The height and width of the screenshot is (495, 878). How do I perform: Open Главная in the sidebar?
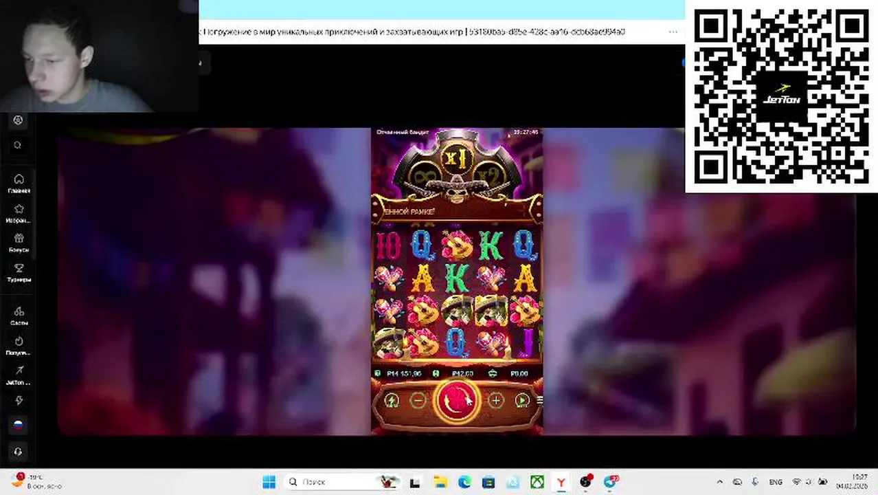coord(19,184)
